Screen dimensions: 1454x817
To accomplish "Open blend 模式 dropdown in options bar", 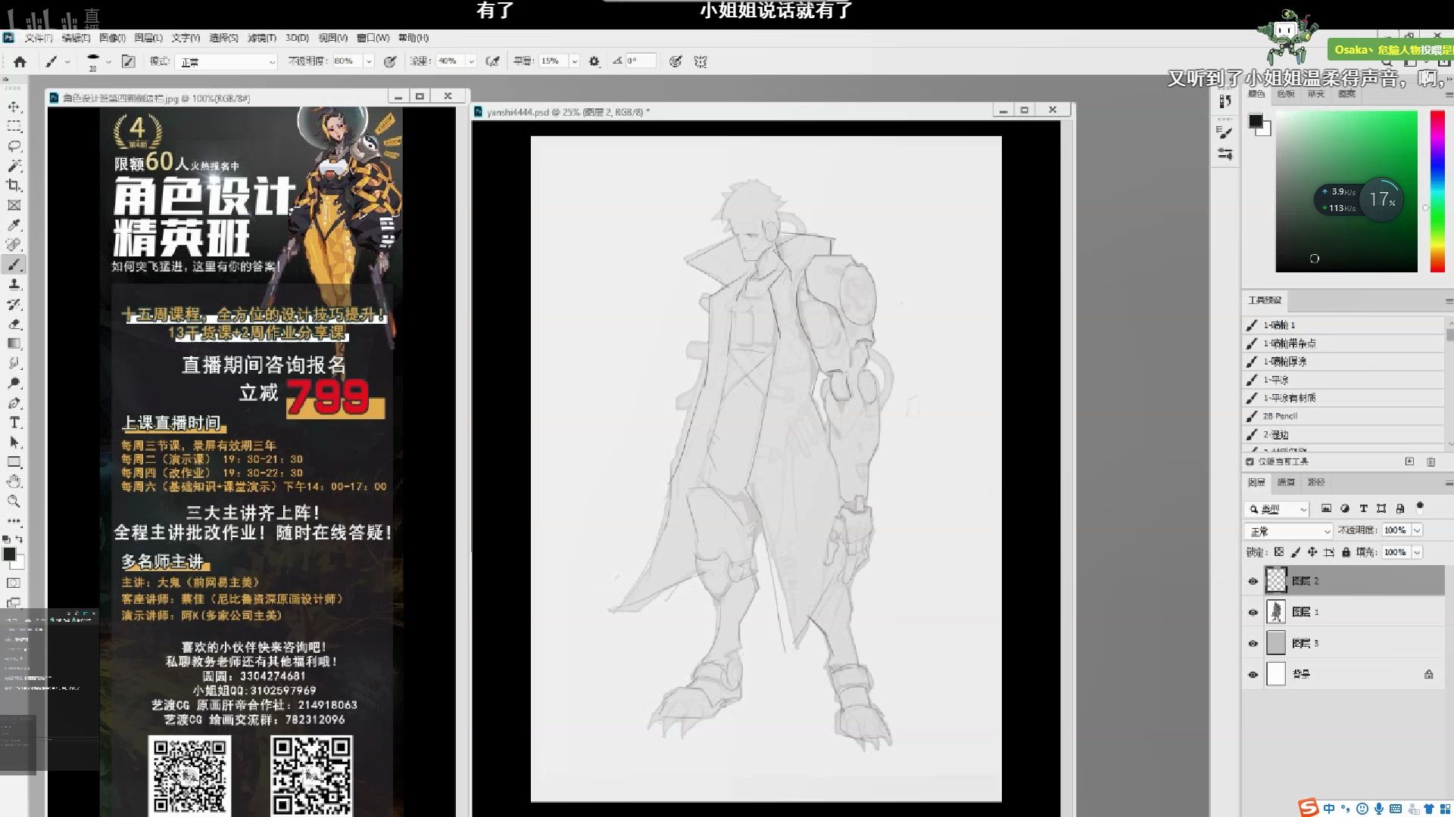I will pos(227,61).
